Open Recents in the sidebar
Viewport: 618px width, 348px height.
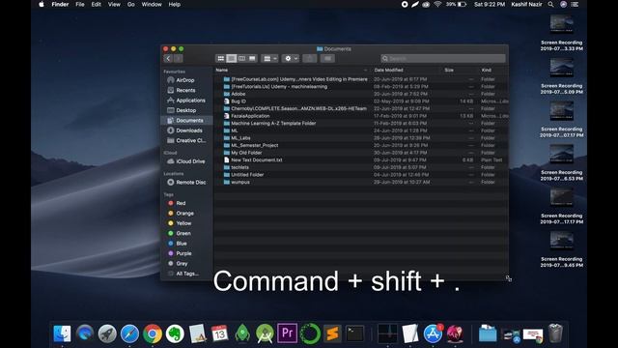185,90
